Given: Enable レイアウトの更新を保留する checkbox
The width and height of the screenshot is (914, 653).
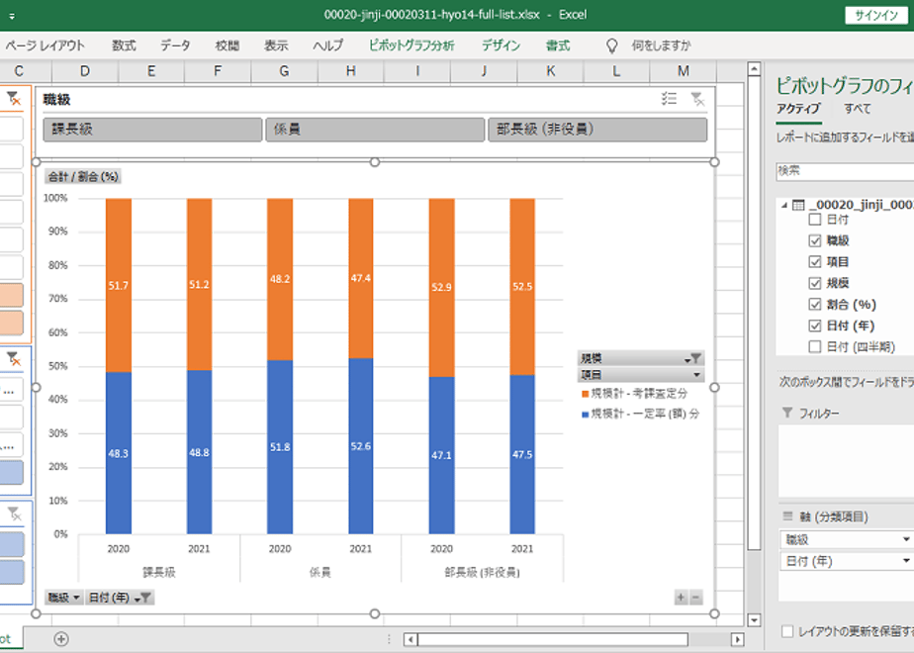Looking at the screenshot, I should [787, 631].
